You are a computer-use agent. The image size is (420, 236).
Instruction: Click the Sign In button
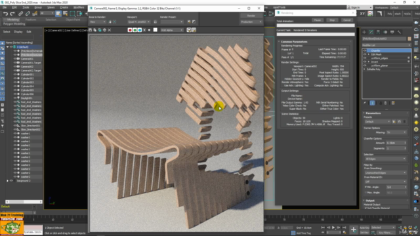(360, 7)
